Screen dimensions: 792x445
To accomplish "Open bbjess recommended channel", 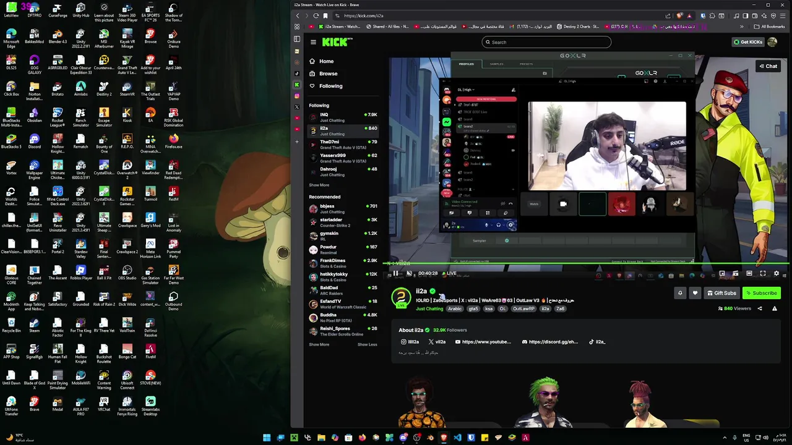I will point(343,208).
